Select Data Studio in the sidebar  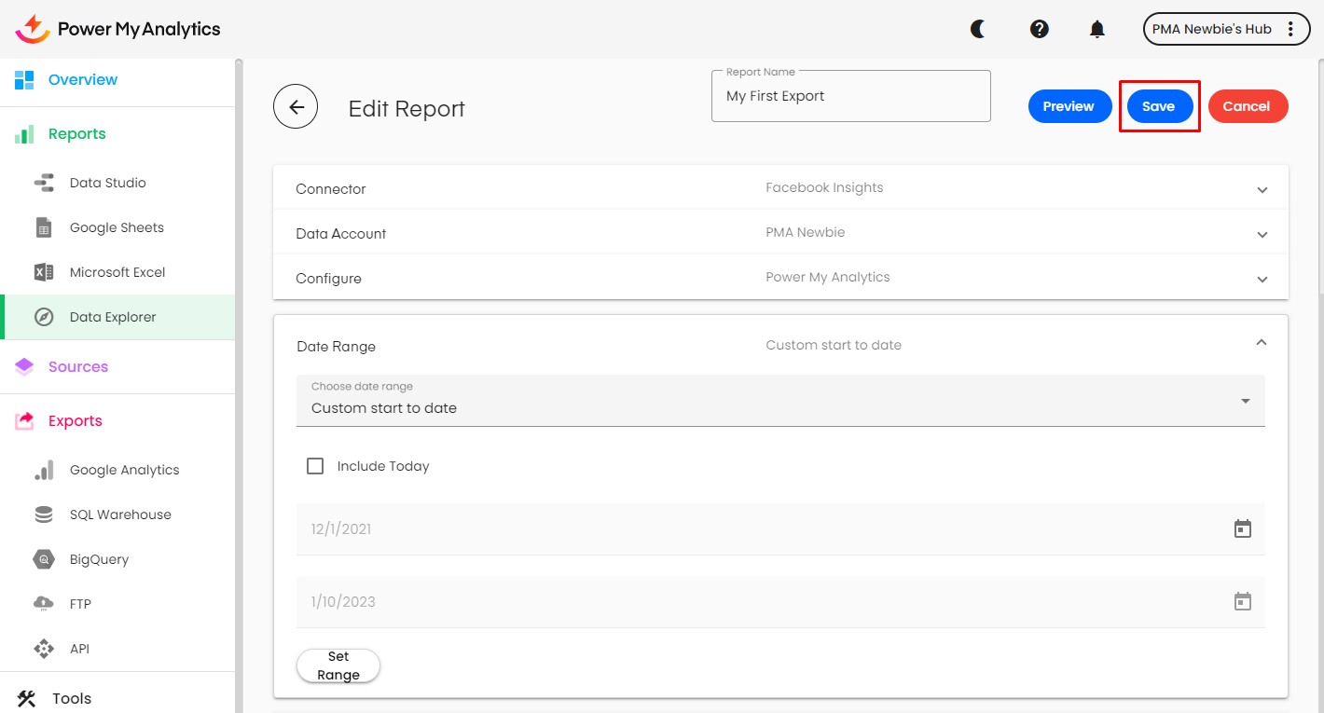pos(107,183)
